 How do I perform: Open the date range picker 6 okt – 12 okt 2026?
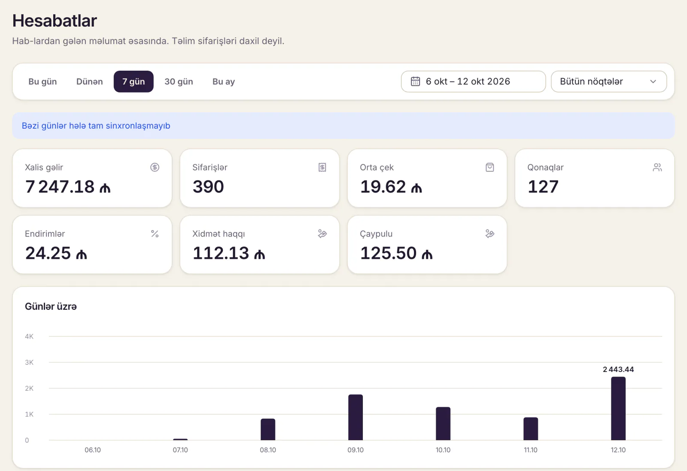tap(473, 81)
